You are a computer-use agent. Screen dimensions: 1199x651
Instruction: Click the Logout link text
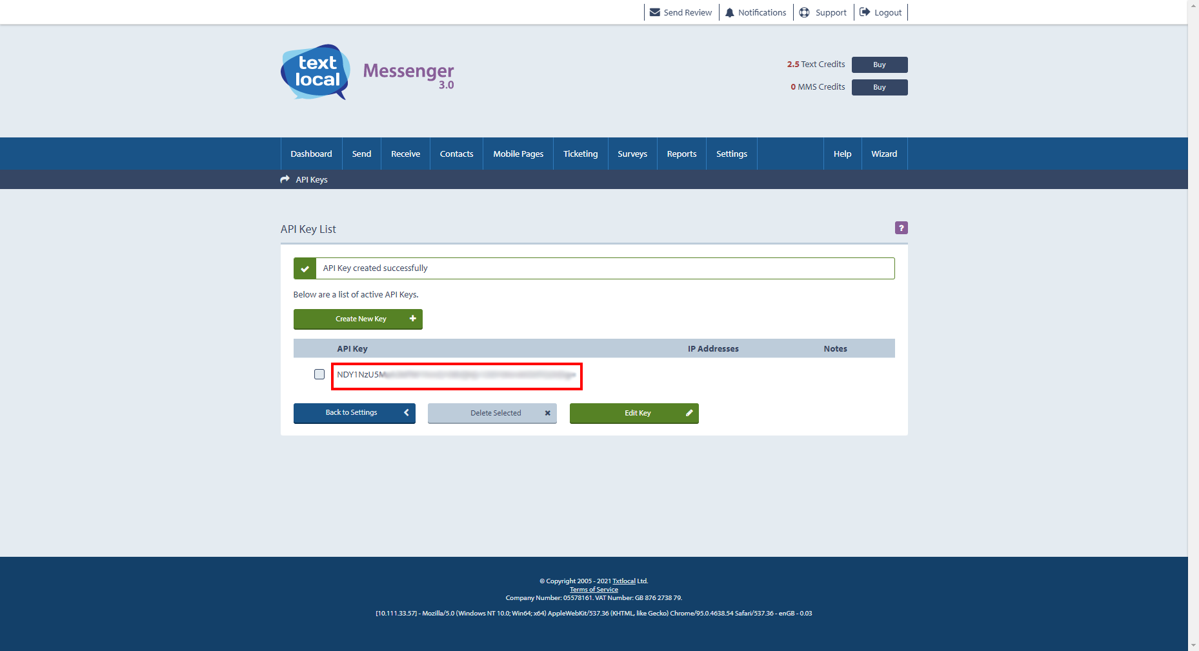(x=888, y=12)
